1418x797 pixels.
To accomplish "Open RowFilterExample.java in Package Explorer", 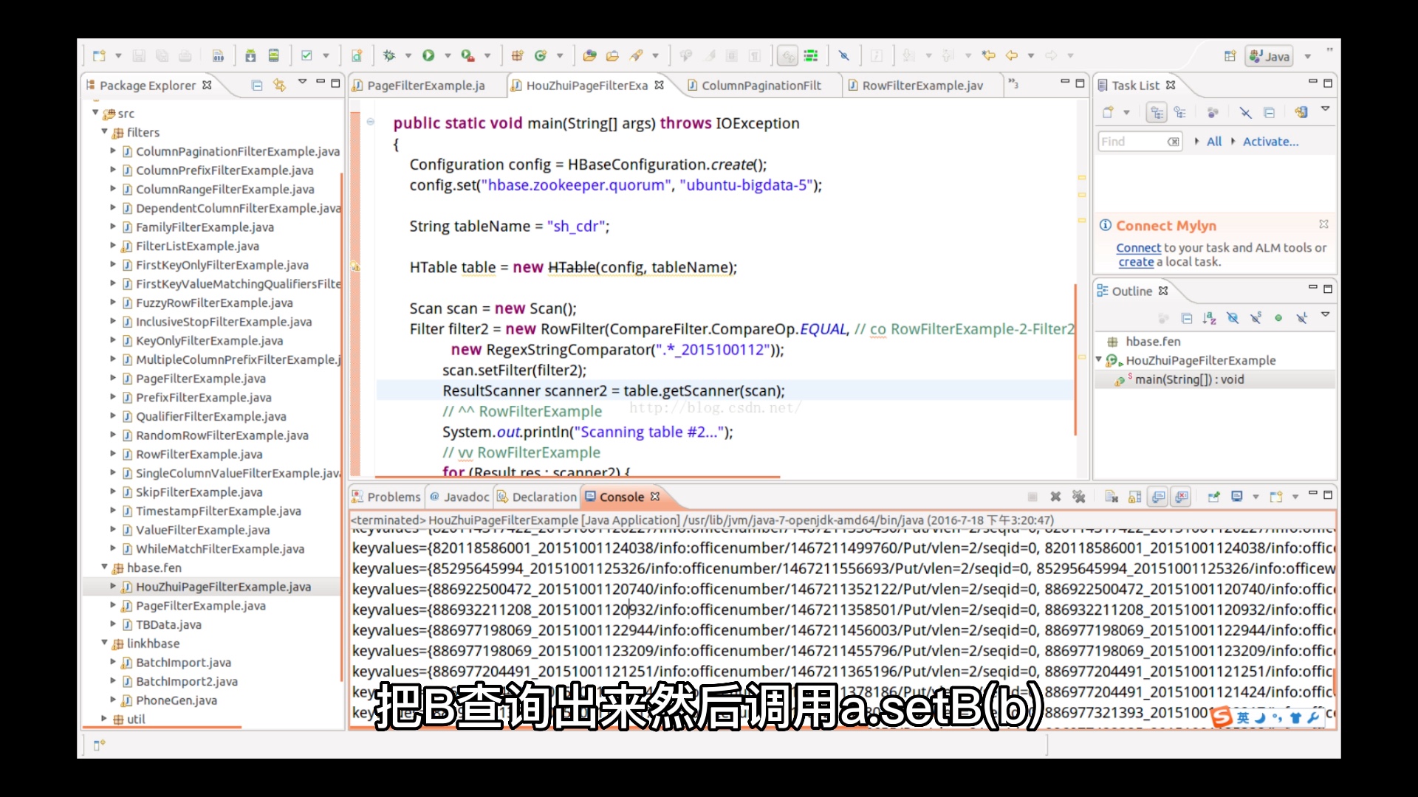I will 199,454.
